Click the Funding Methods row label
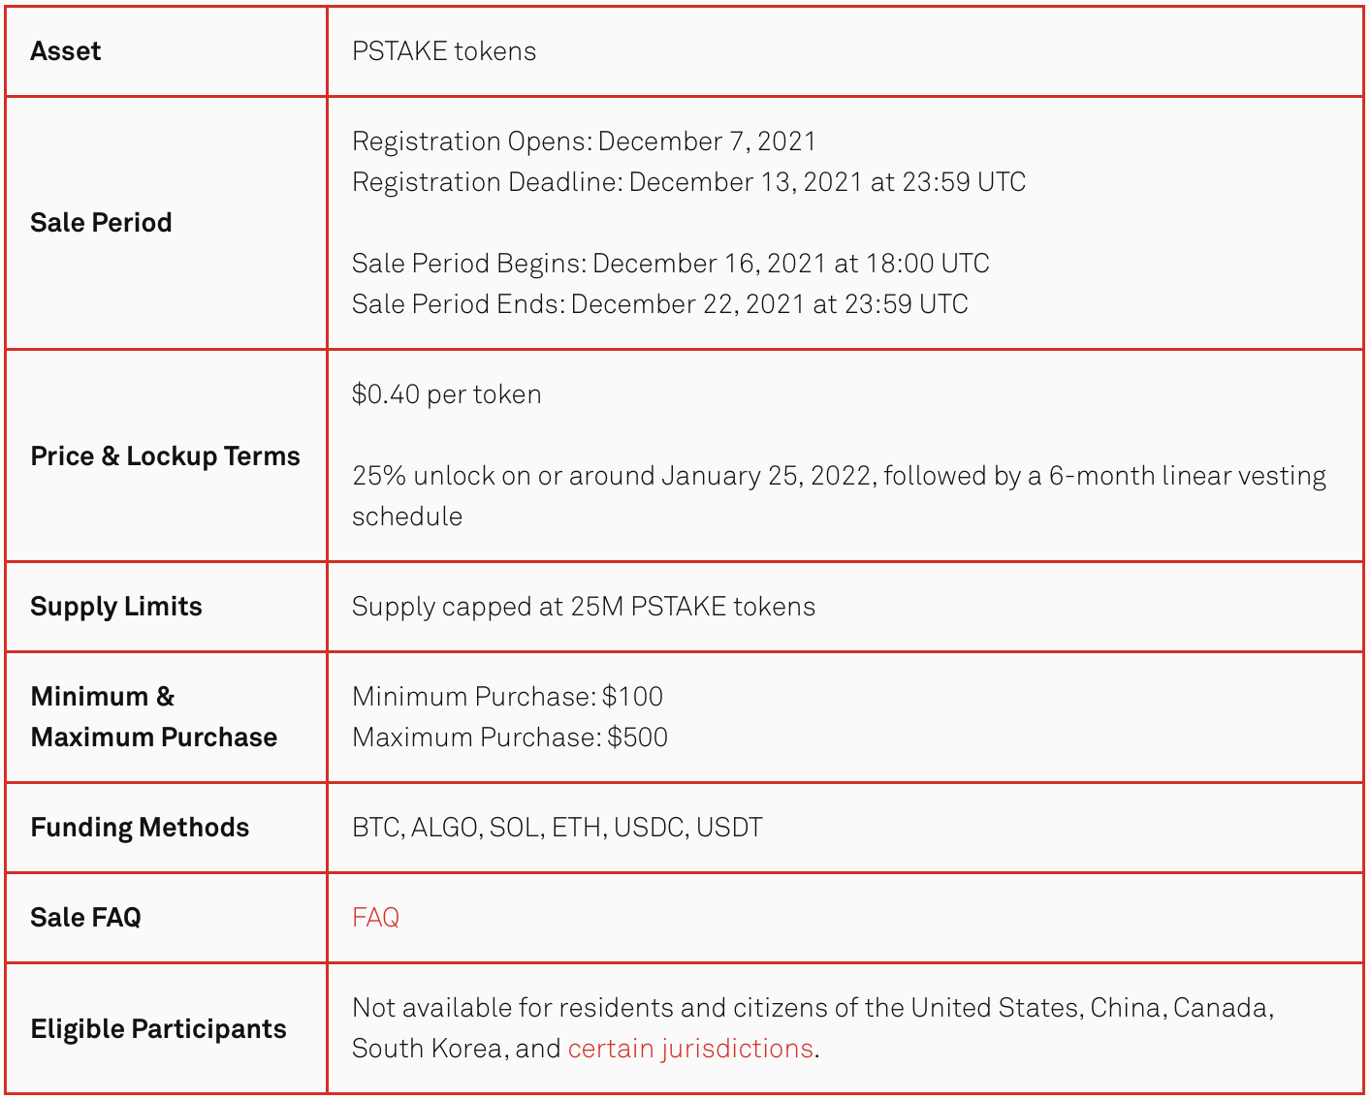Screen dimensions: 1371x1099 140,828
